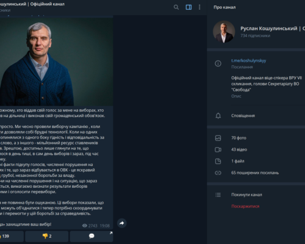Click the channel avatar photo
Viewport: 305px width, 244px height.
[224, 32]
